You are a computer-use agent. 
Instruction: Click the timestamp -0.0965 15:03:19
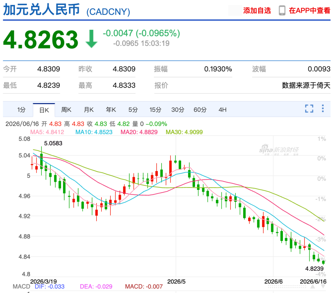point(141,44)
